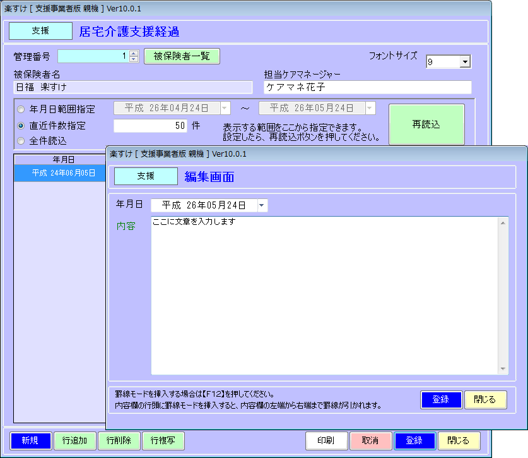Click the 内容 scrollbar up arrow

point(503,223)
